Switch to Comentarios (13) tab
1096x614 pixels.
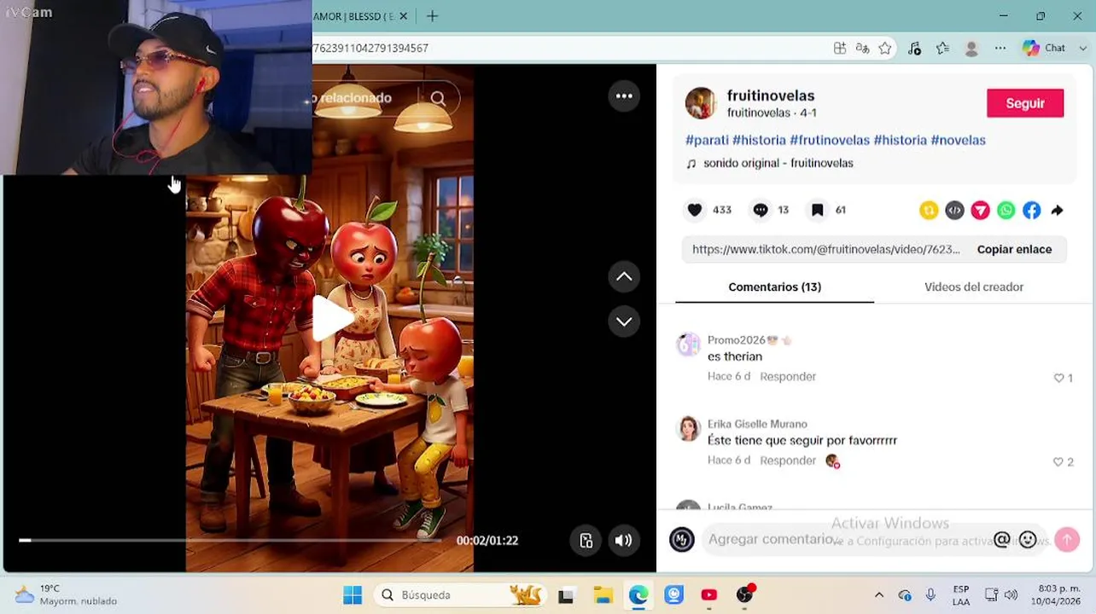click(775, 287)
